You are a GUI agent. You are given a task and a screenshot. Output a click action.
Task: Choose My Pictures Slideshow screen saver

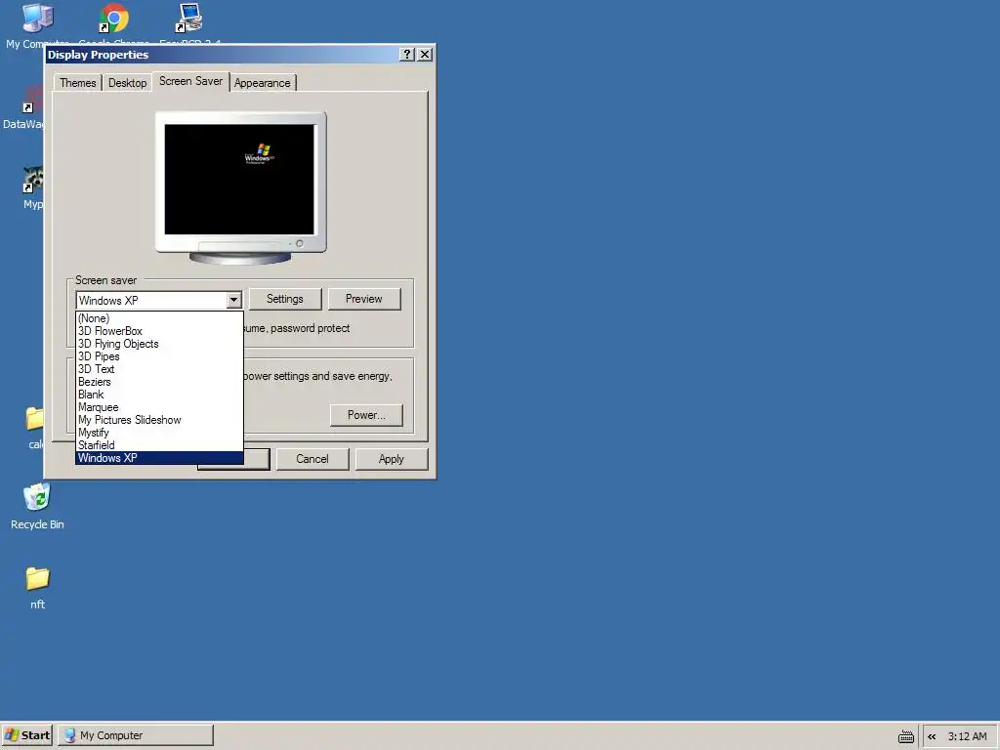[x=159, y=420]
